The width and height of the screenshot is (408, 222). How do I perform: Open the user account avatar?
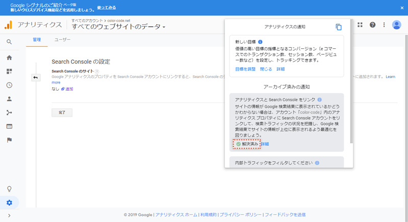[397, 25]
